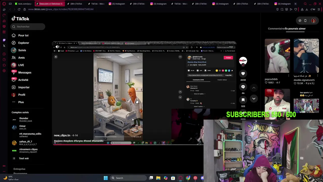Image resolution: width=323 pixels, height=182 pixels.
Task: Launch File Explorer from taskbar
Action: [x=158, y=178]
